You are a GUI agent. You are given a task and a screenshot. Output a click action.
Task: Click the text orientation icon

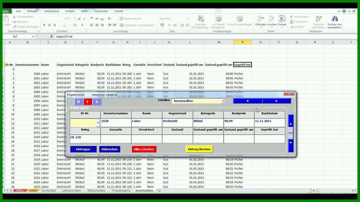(110, 19)
